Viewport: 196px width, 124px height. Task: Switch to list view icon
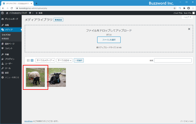28,60
